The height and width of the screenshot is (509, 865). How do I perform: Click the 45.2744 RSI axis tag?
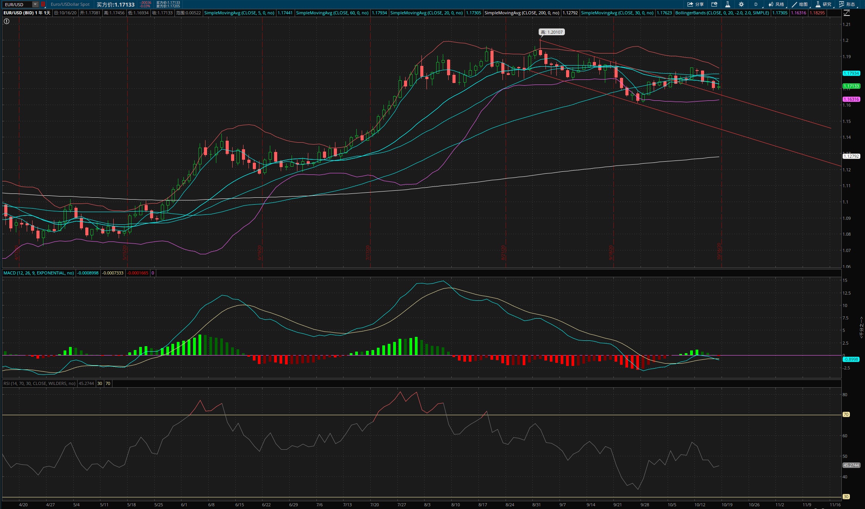point(851,465)
